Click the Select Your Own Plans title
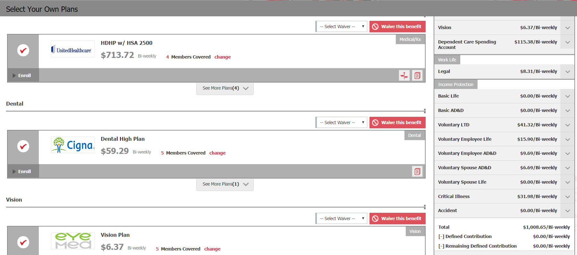 [x=42, y=9]
